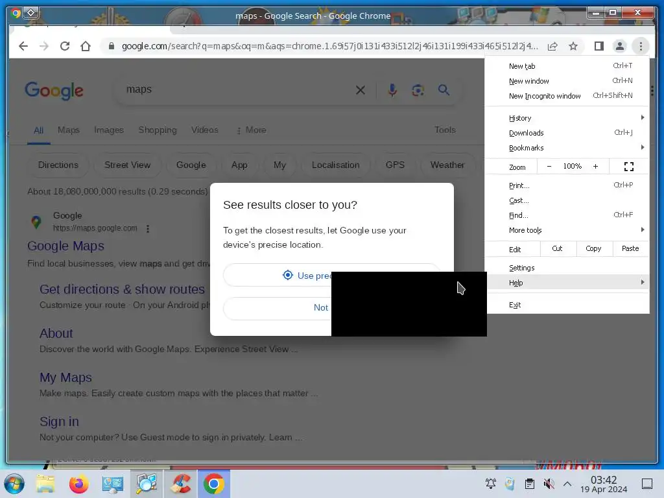Click the muted speaker tray icon
This screenshot has width=664, height=498.
pyautogui.click(x=549, y=484)
